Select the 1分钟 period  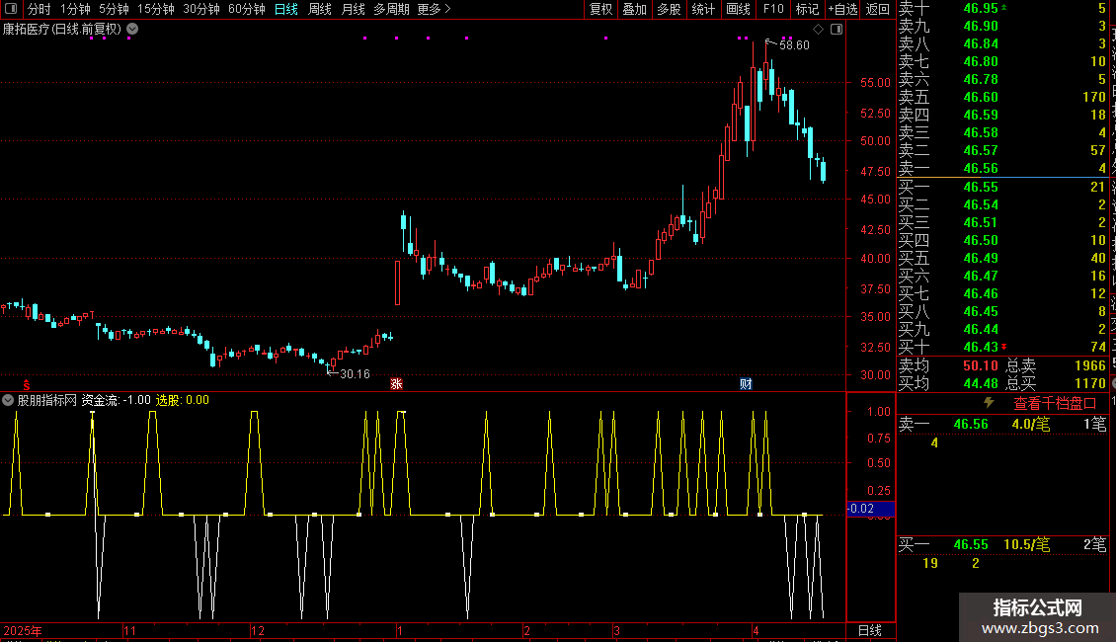tap(75, 9)
